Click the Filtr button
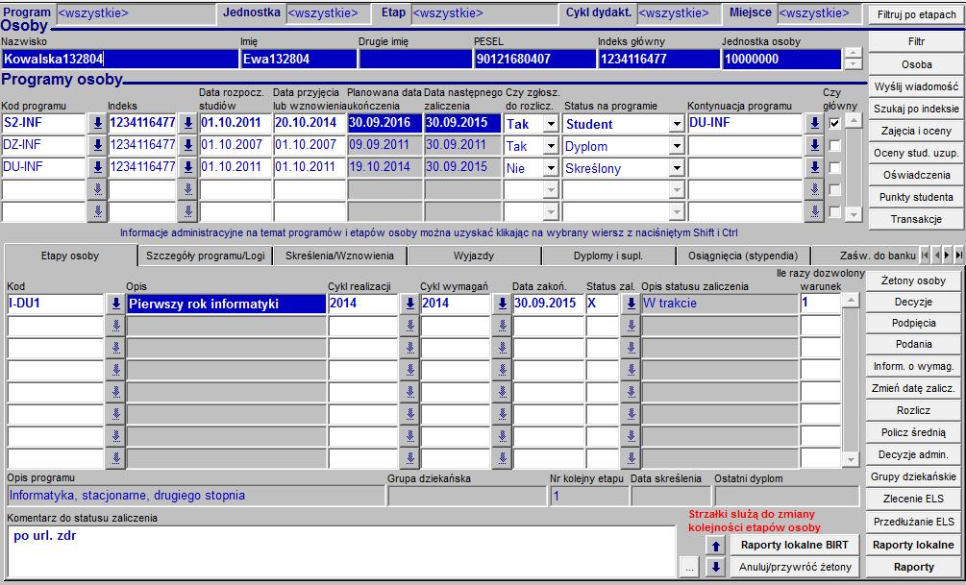The height and width of the screenshot is (585, 966). point(916,42)
